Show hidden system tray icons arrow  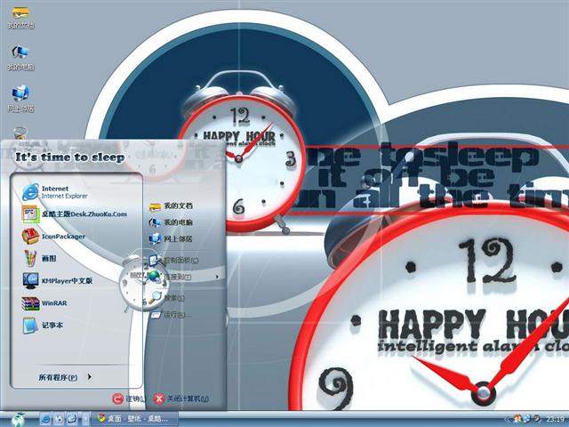pos(509,420)
